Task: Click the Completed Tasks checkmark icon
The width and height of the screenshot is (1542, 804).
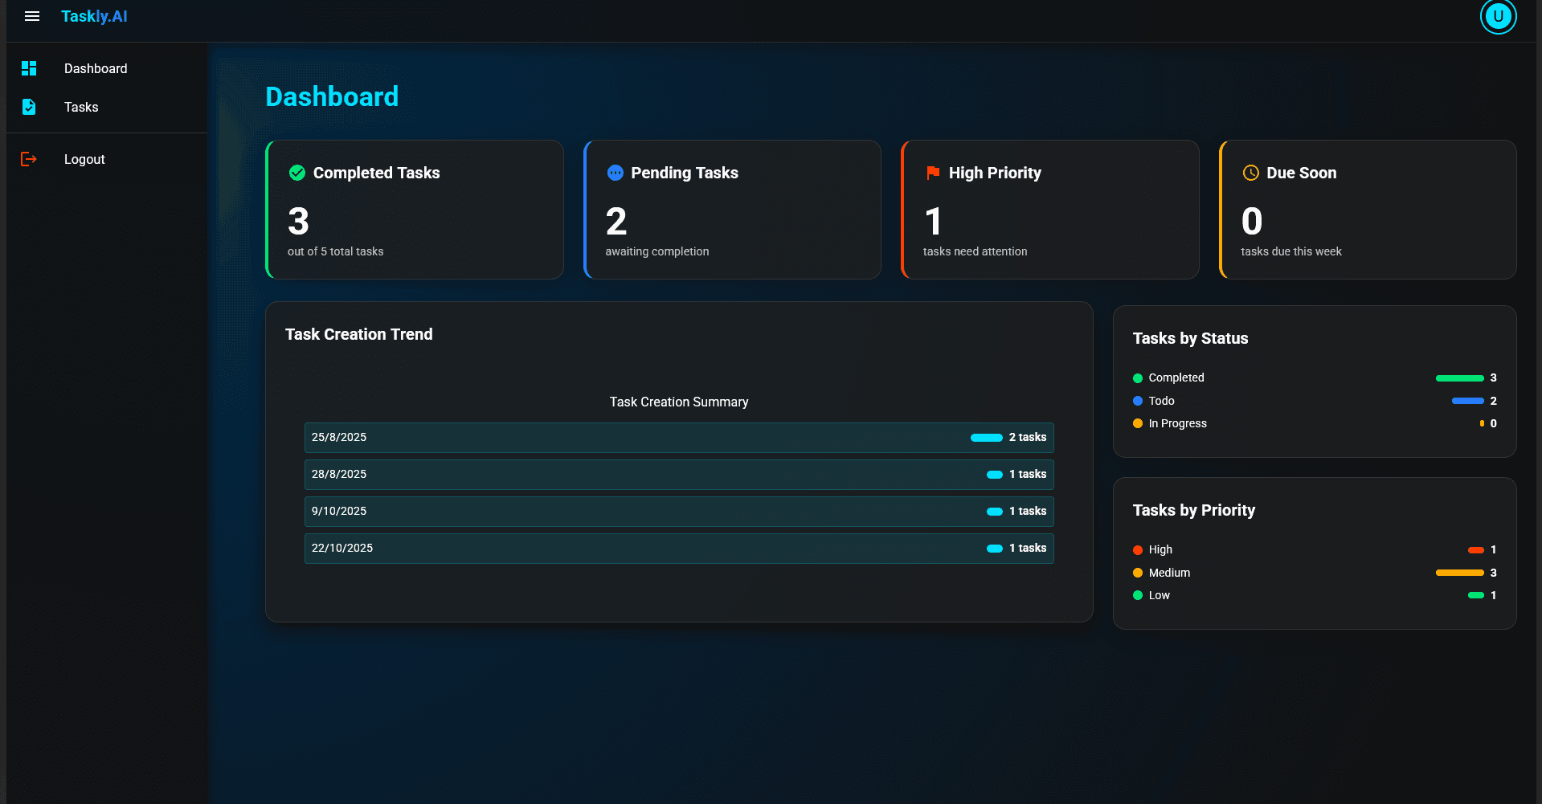Action: click(x=297, y=173)
